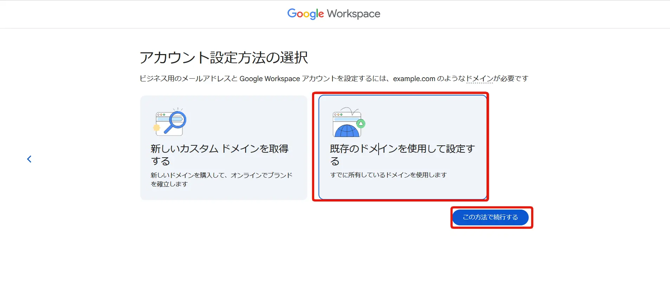The image size is (670, 297).
Task: Click the Google Workspace logo
Action: coord(334,14)
